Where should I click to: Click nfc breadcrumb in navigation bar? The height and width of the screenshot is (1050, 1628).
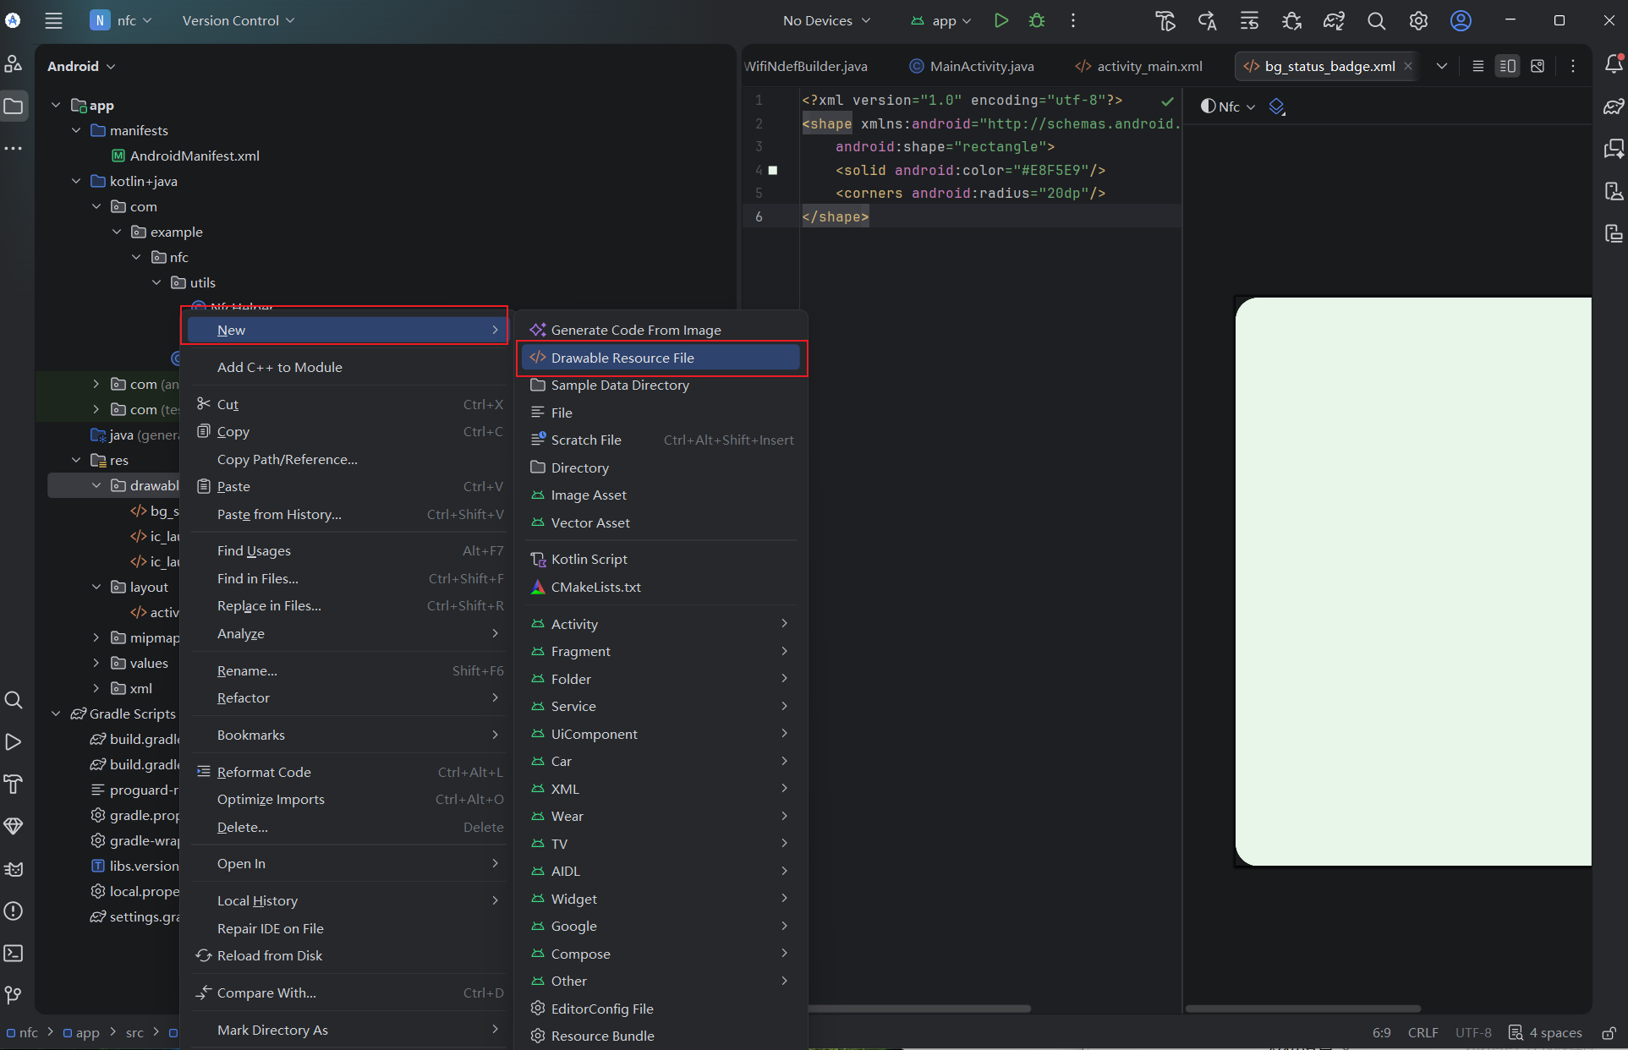[x=22, y=1033]
